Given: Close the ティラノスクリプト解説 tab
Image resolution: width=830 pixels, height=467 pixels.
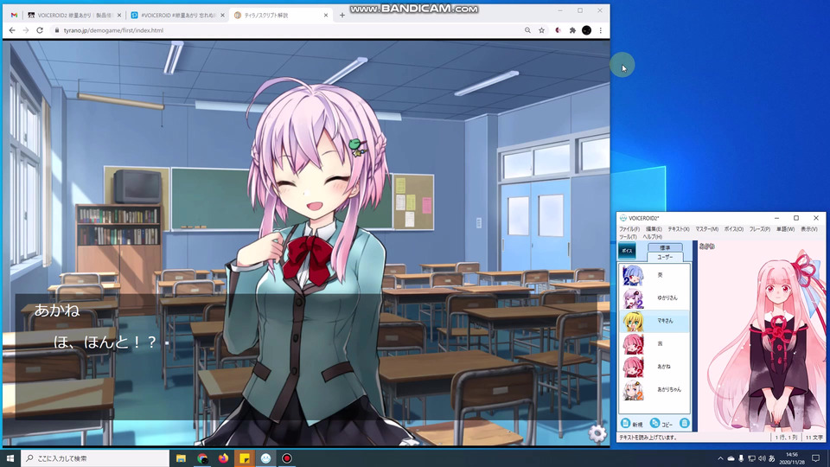Looking at the screenshot, I should click(326, 16).
